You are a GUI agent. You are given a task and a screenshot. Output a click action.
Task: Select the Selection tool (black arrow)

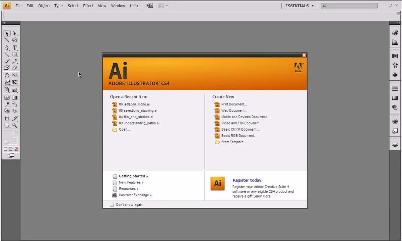(7, 33)
